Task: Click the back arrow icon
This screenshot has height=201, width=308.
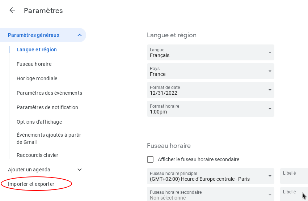Action: (x=12, y=10)
